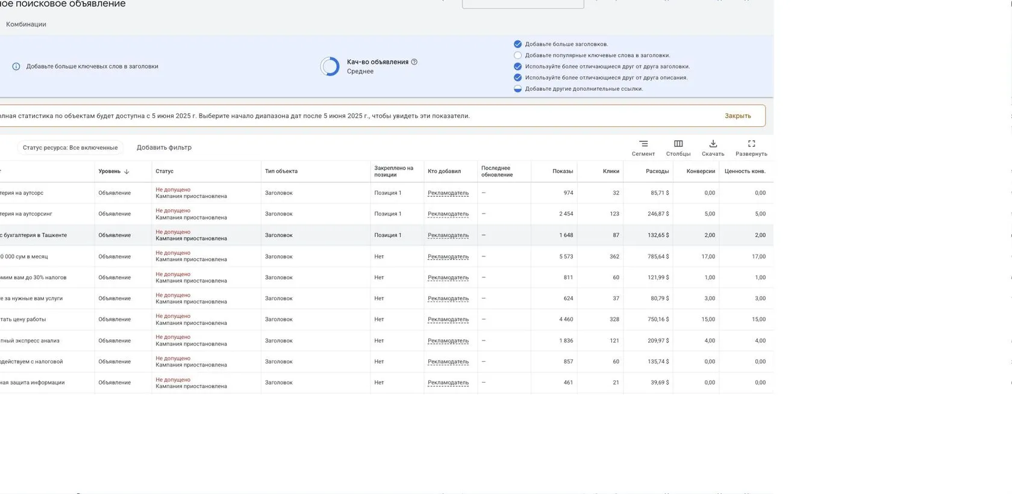This screenshot has width=1012, height=494.
Task: Download the table with Скачать icon
Action: pos(713,144)
